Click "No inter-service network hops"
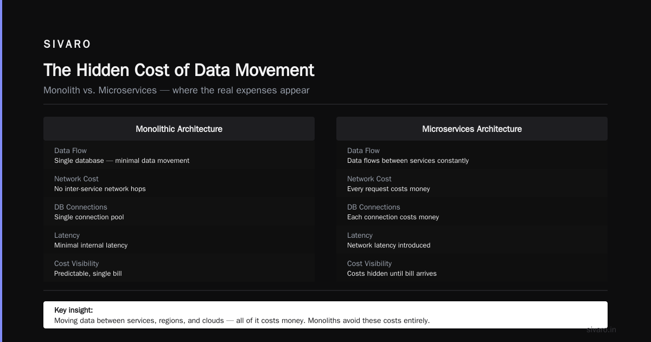This screenshot has height=342, width=651. (x=100, y=189)
